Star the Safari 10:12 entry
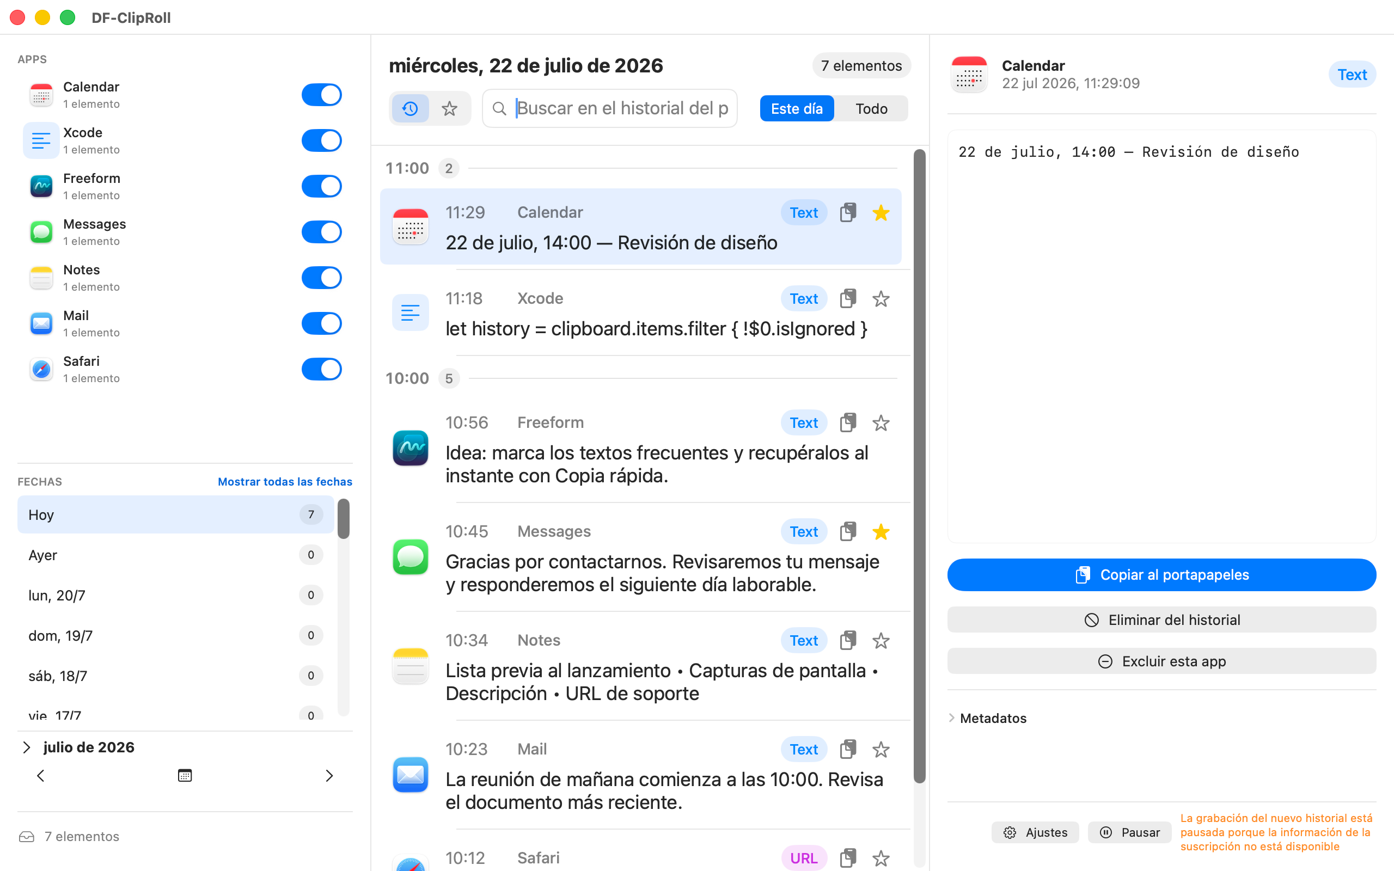Viewport: 1394px width, 871px height. [x=881, y=858]
